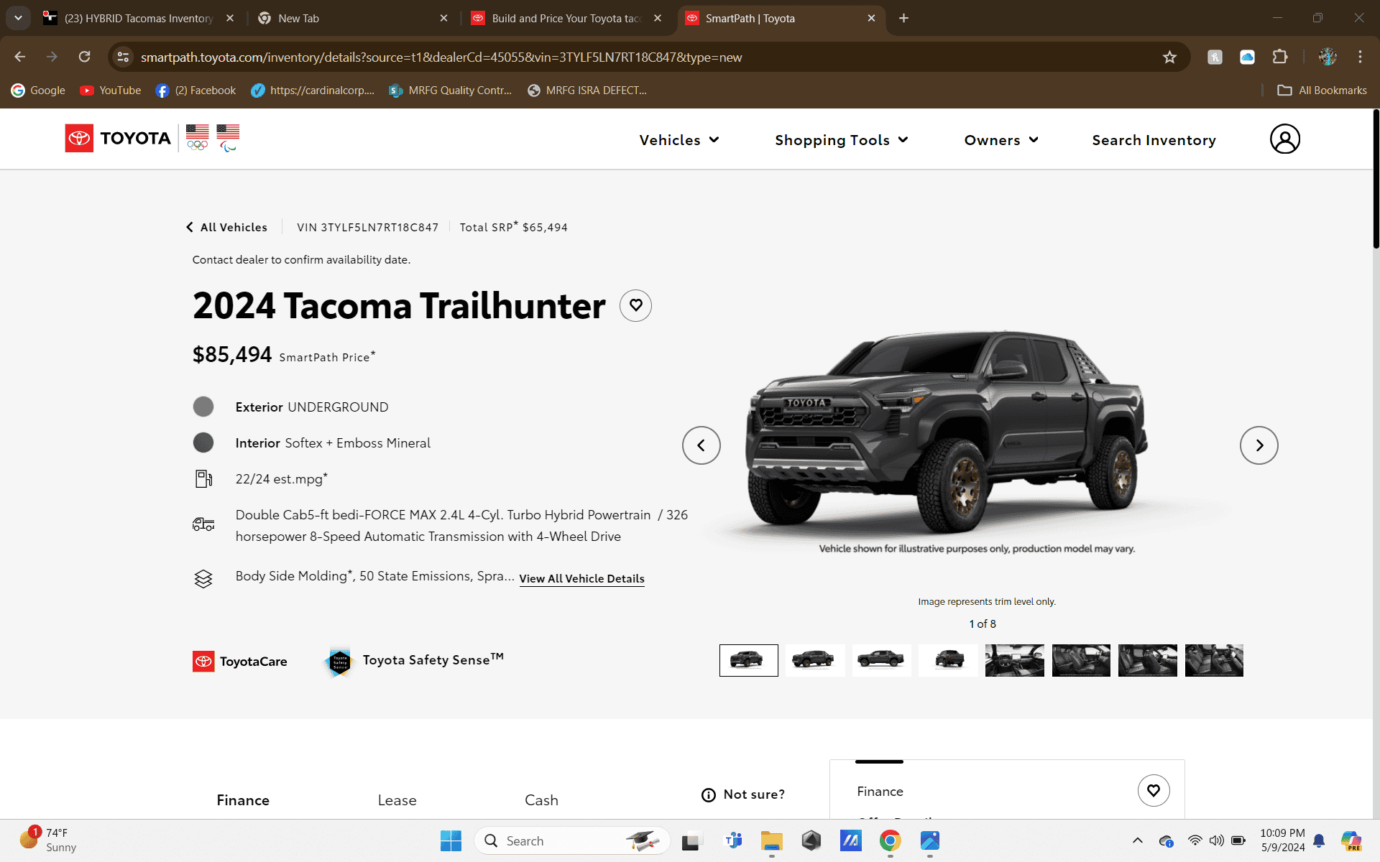Select the first vehicle thumbnail
This screenshot has width=1380, height=862.
tap(748, 660)
